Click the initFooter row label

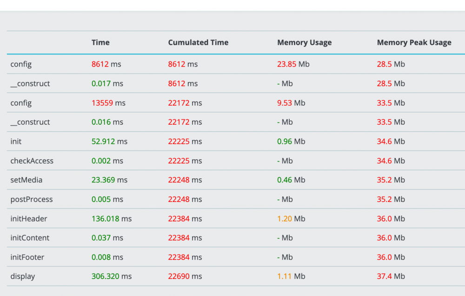pos(27,257)
